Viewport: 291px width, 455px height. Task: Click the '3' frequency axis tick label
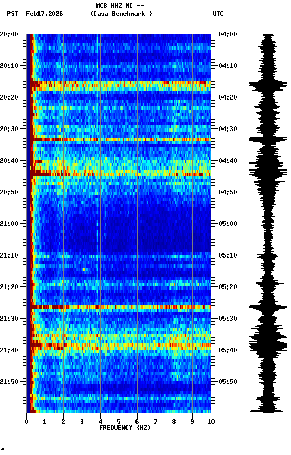(x=82, y=422)
